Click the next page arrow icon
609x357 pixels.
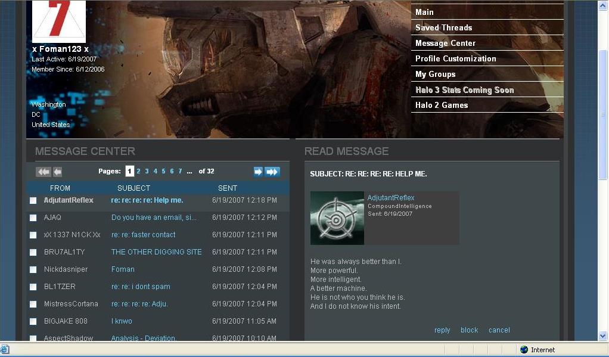pos(258,172)
